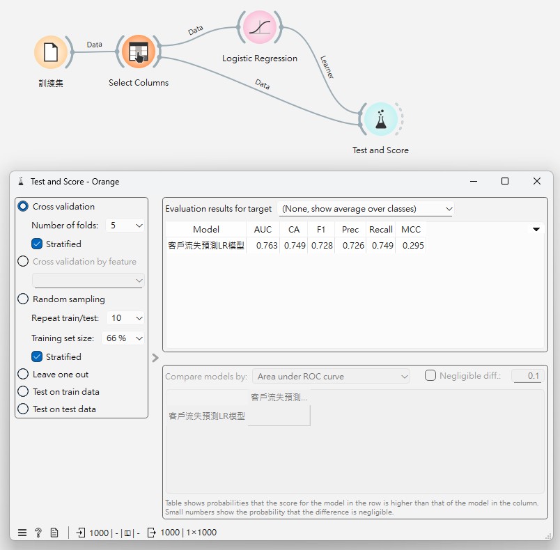
Task: Uncheck Stratified under Cross validation
Action: [x=38, y=244]
